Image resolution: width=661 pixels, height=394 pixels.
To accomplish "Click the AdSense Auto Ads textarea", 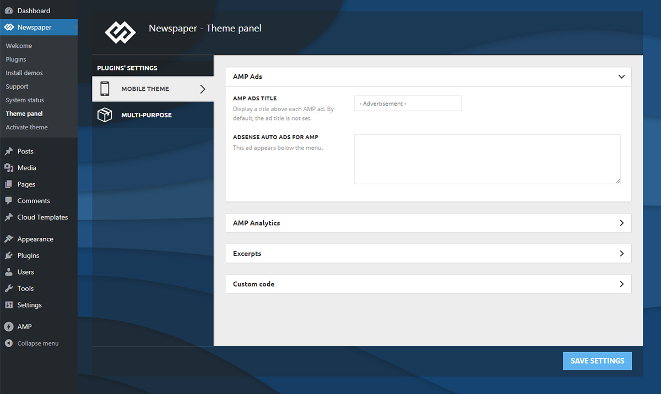I will 487,159.
